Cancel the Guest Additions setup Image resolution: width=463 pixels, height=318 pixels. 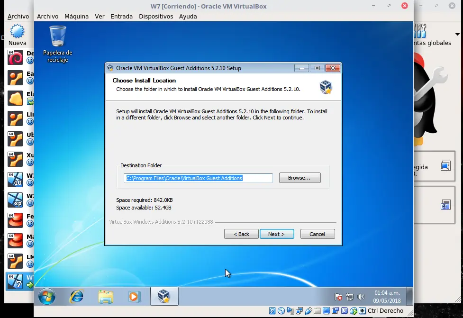[x=318, y=234]
